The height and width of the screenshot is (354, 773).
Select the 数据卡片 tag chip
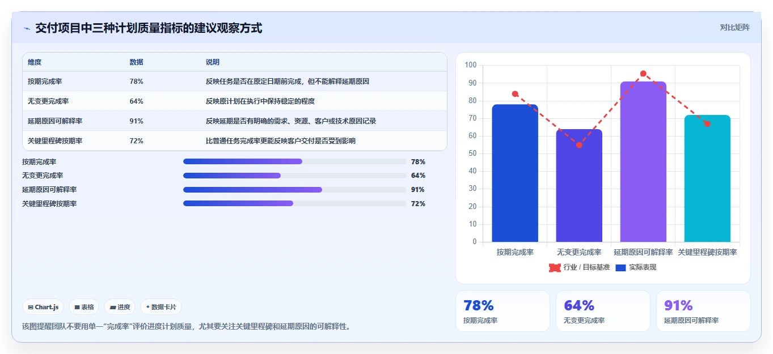click(161, 307)
